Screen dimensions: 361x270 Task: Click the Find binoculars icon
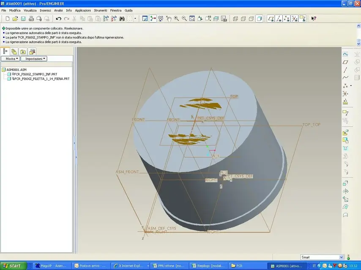coord(122,19)
